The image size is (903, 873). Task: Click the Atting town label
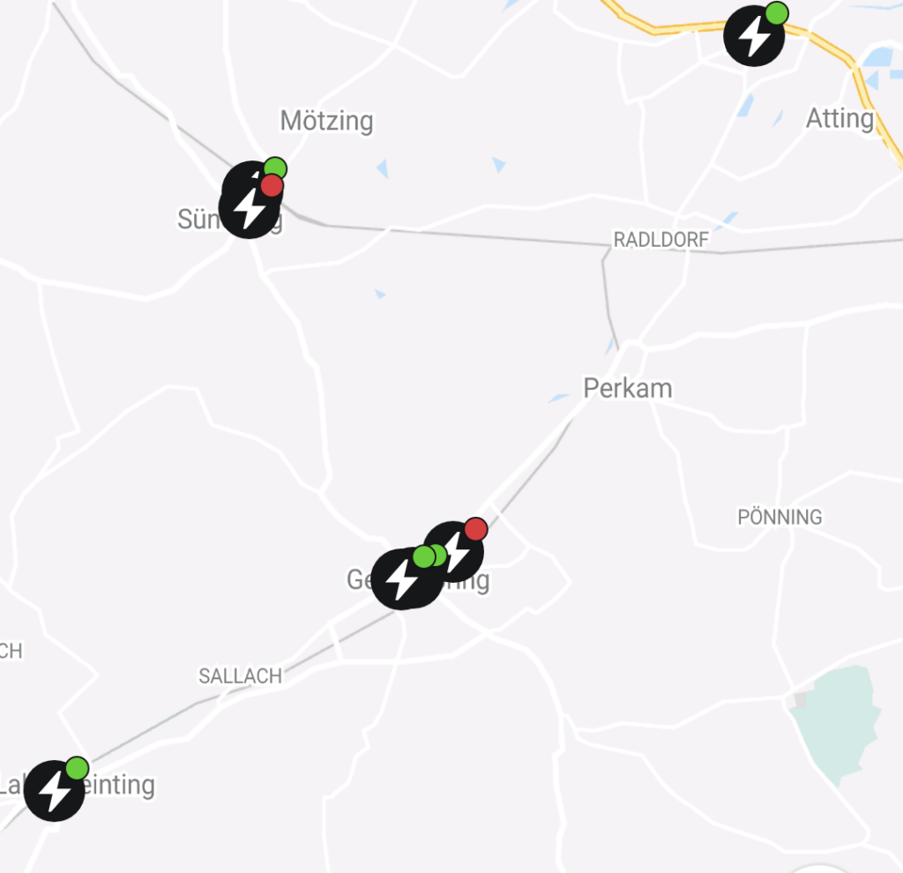click(x=840, y=119)
